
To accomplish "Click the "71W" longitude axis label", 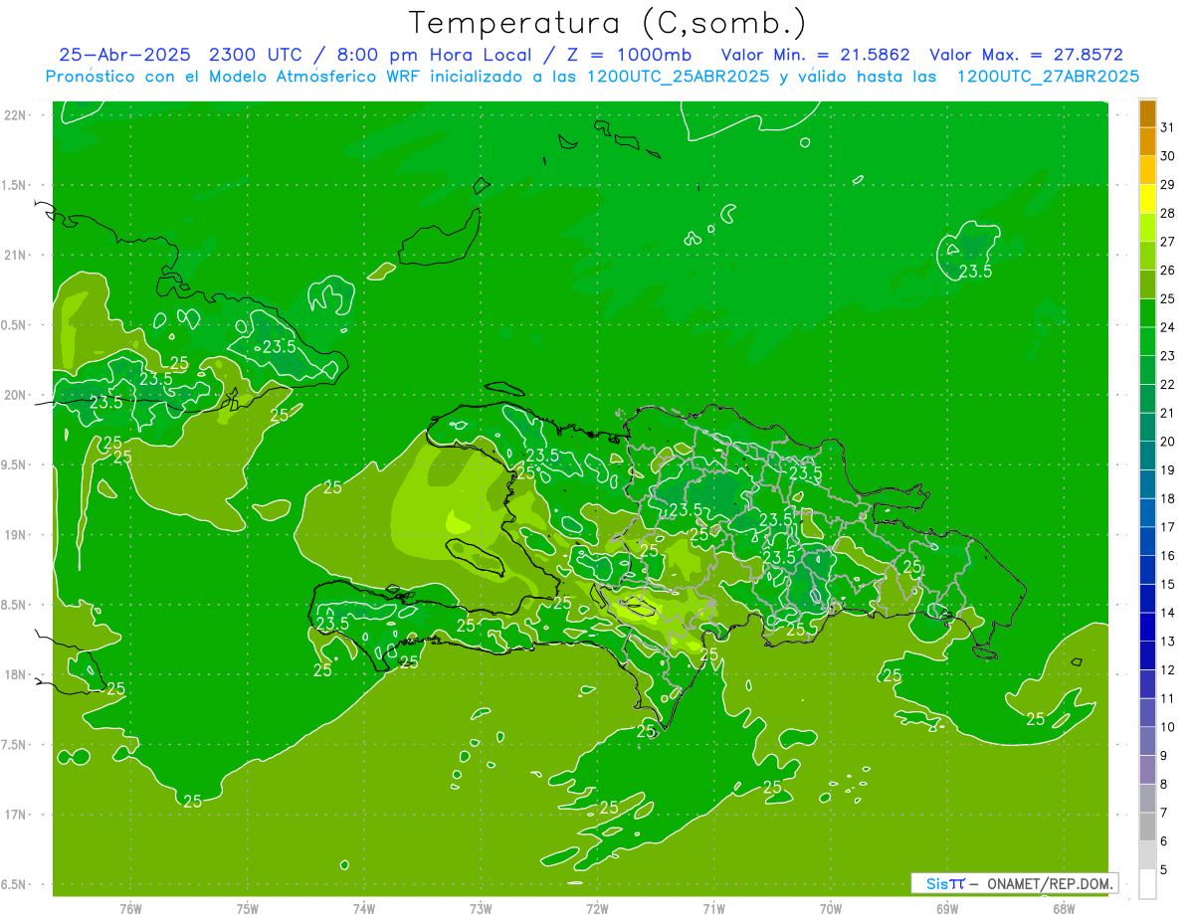I will point(713,909).
